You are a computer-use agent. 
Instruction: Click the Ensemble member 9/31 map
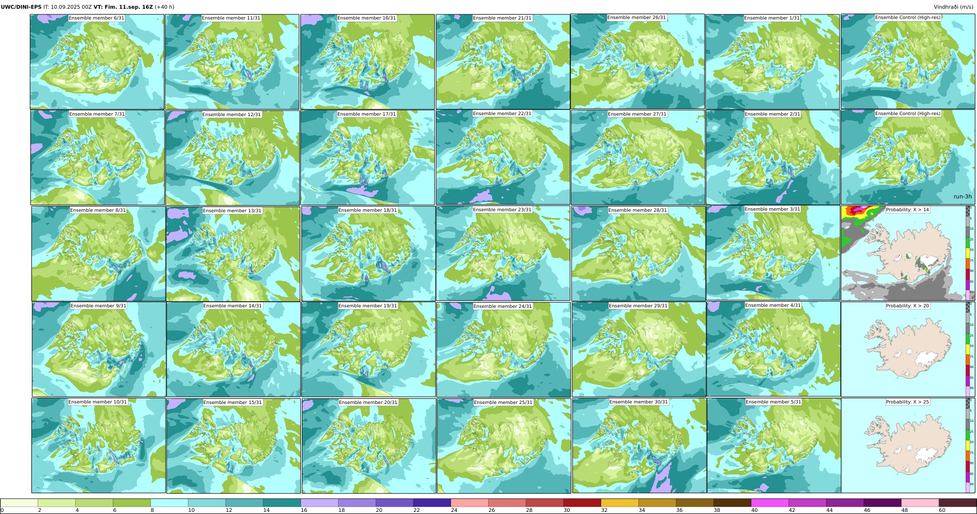coord(99,350)
